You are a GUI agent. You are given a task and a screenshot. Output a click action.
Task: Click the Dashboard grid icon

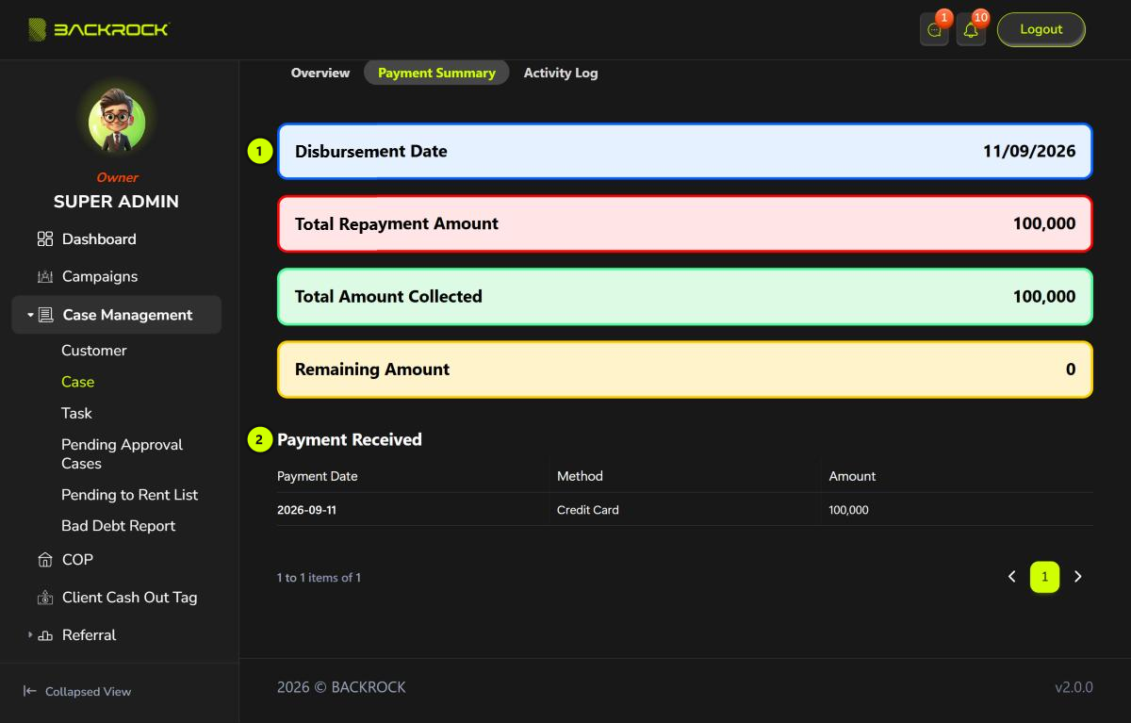(x=45, y=239)
